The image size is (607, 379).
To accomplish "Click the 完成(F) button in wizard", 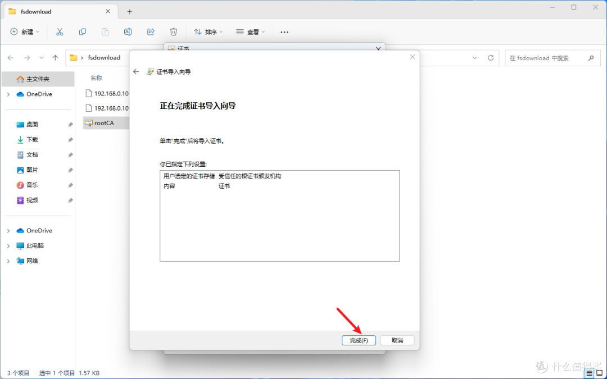I will coord(359,340).
